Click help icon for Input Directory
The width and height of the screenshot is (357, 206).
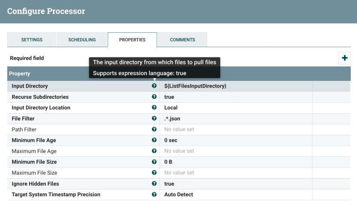pyautogui.click(x=154, y=86)
